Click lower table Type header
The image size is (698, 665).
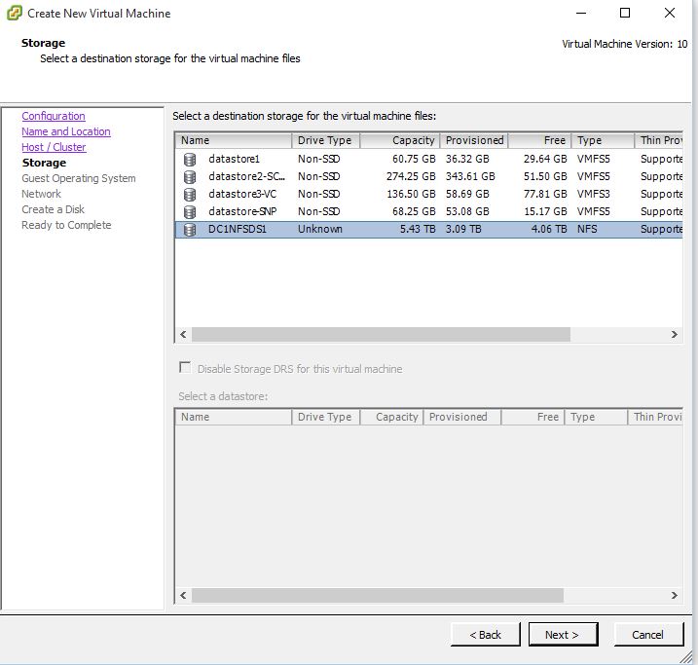click(596, 417)
